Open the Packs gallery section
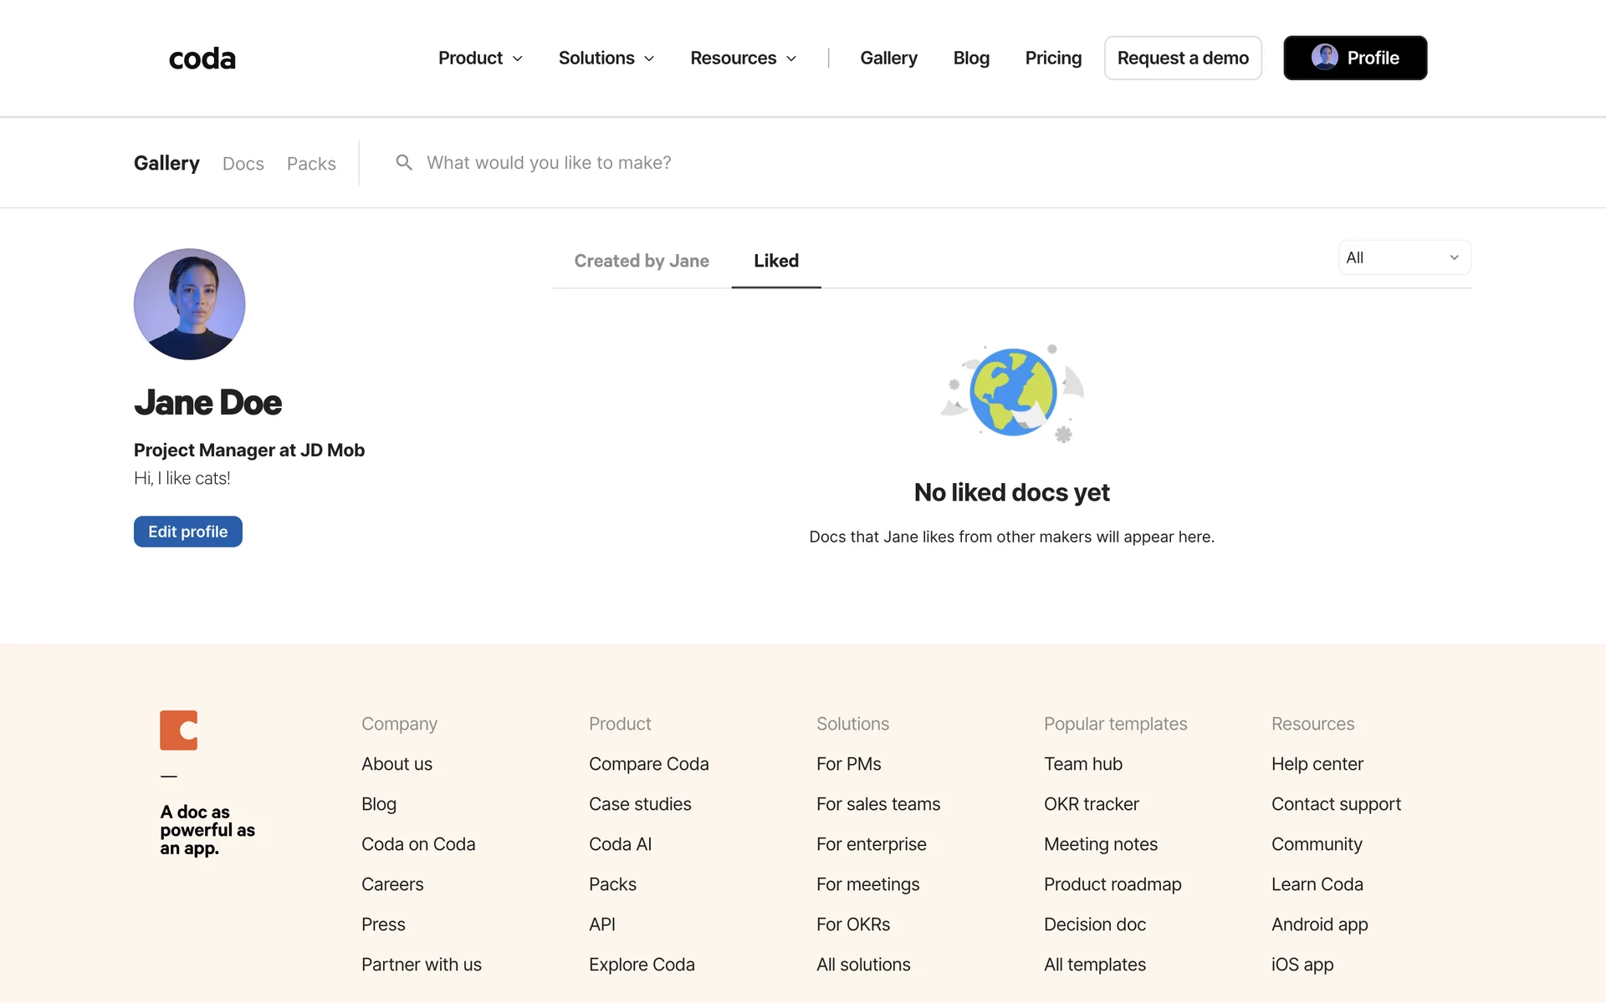The image size is (1606, 1003). click(x=311, y=164)
